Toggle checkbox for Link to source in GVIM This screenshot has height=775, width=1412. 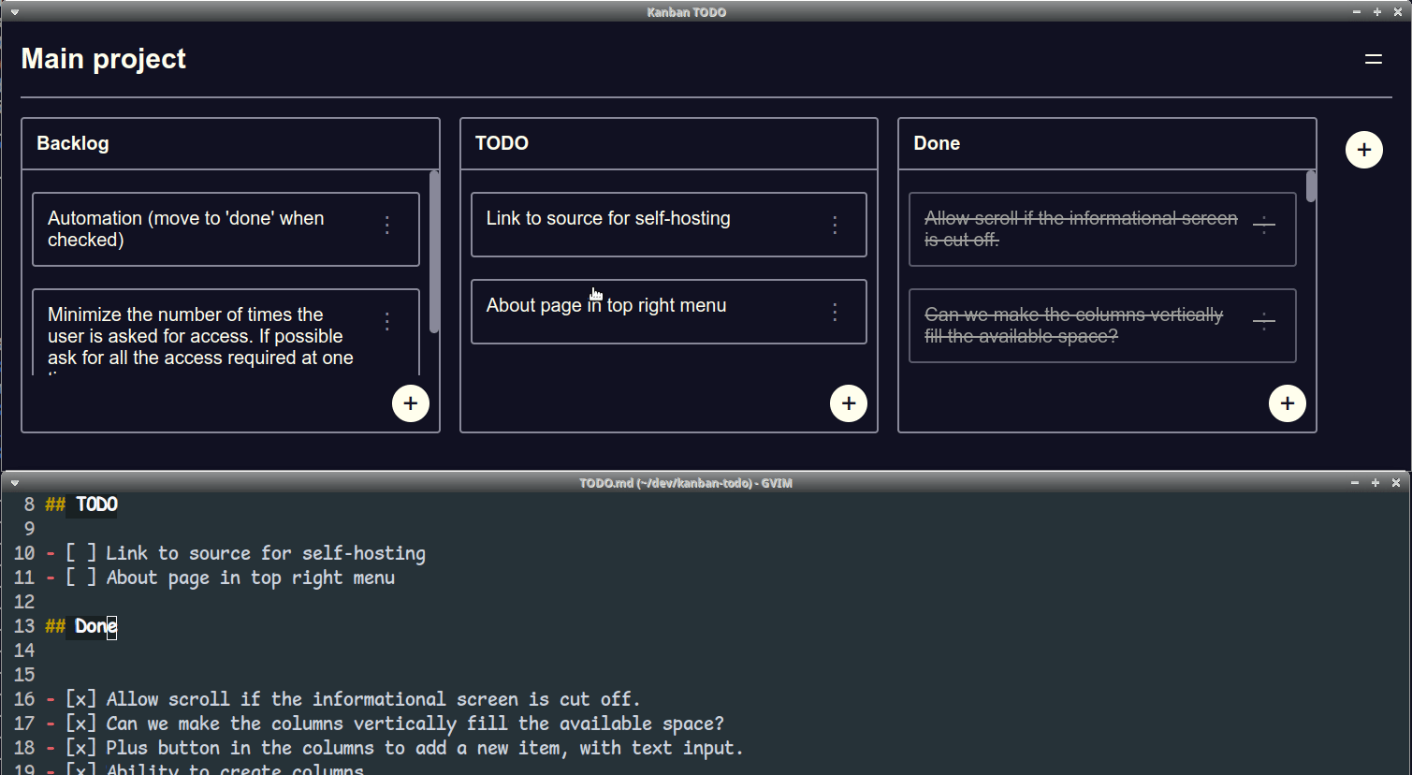80,553
